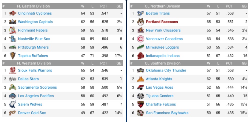This screenshot has width=250, height=122.
Task: Open the Nashville Blue Sox link
Action: point(34,39)
